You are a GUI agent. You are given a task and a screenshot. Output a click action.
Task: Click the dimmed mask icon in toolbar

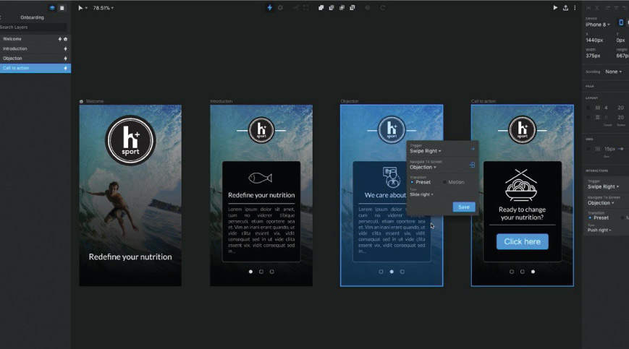point(368,8)
